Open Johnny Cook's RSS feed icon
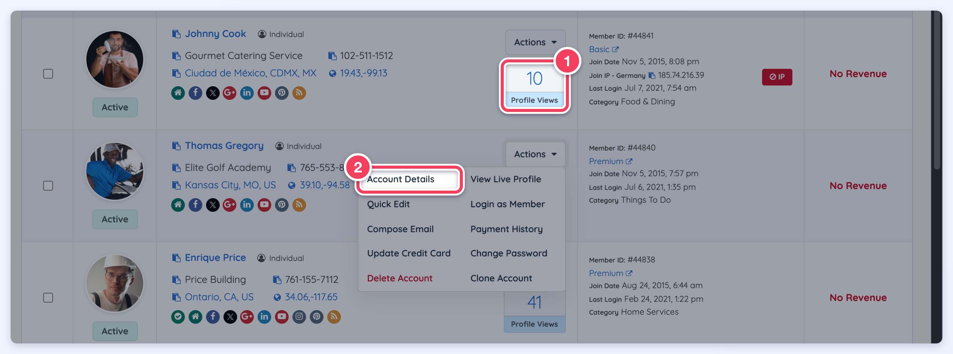Screen dimensions: 953x354 [299, 93]
